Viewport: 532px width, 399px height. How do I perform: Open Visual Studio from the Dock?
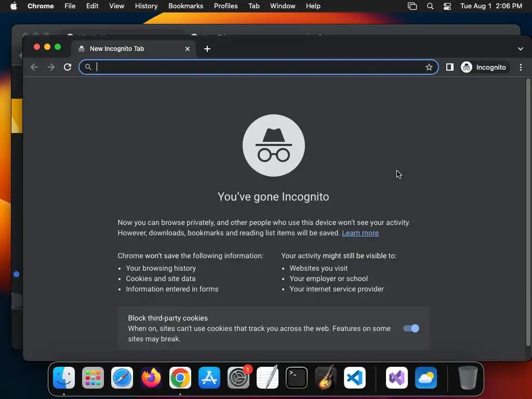pyautogui.click(x=397, y=378)
